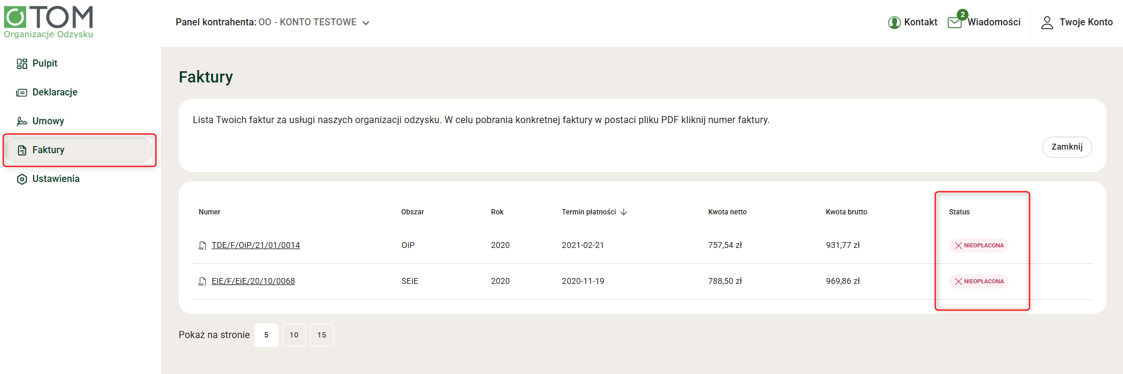Open the Twoje Konto account menu
Image resolution: width=1123 pixels, height=374 pixels.
point(1076,22)
